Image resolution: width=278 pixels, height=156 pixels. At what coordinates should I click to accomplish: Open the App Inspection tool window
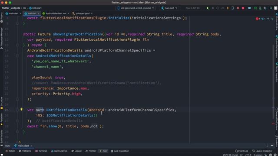point(120,151)
